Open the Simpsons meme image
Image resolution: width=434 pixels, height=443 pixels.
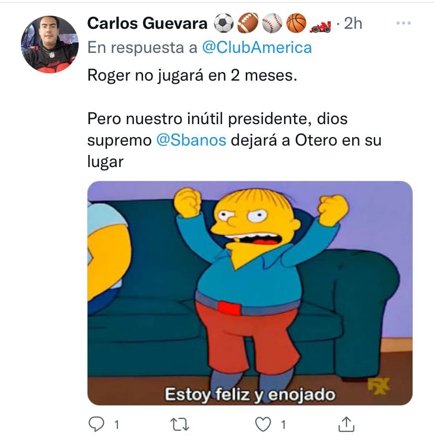click(250, 293)
